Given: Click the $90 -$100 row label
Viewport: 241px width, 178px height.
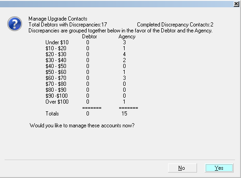Looking at the screenshot, I should (x=56, y=96).
